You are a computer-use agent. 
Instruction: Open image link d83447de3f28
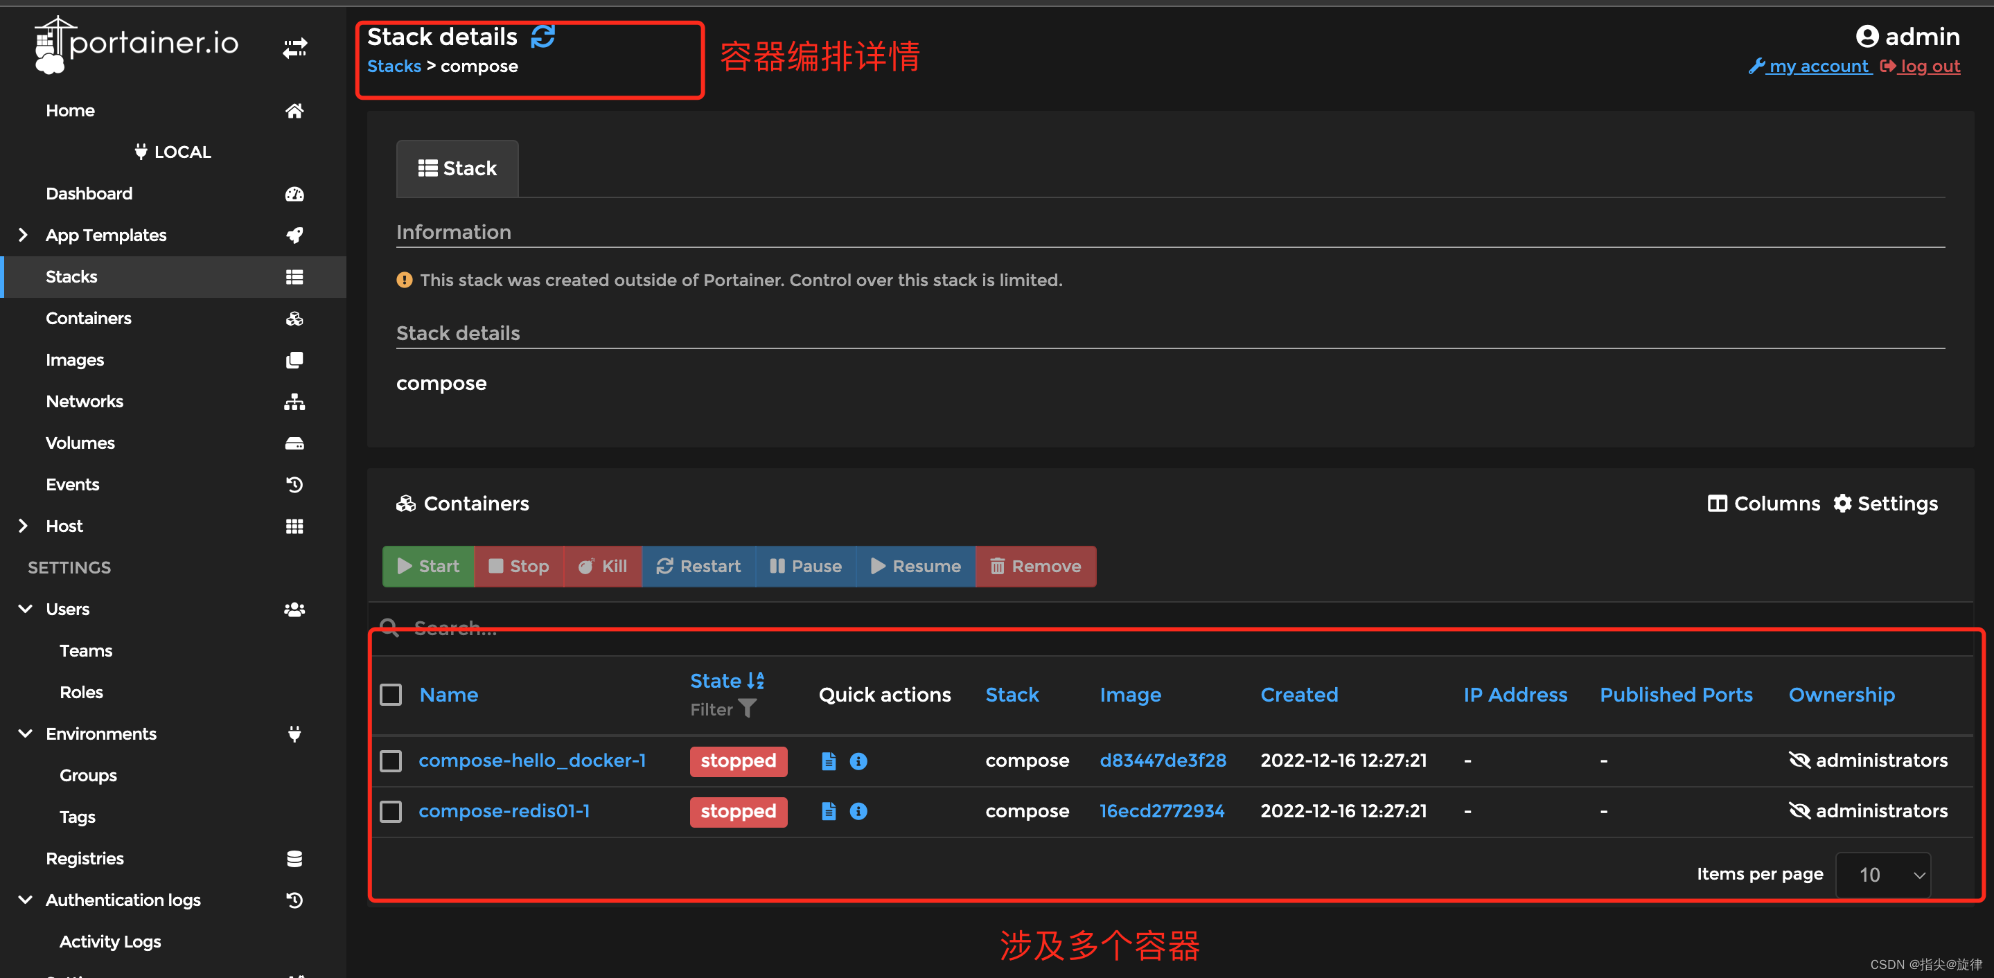(x=1162, y=761)
